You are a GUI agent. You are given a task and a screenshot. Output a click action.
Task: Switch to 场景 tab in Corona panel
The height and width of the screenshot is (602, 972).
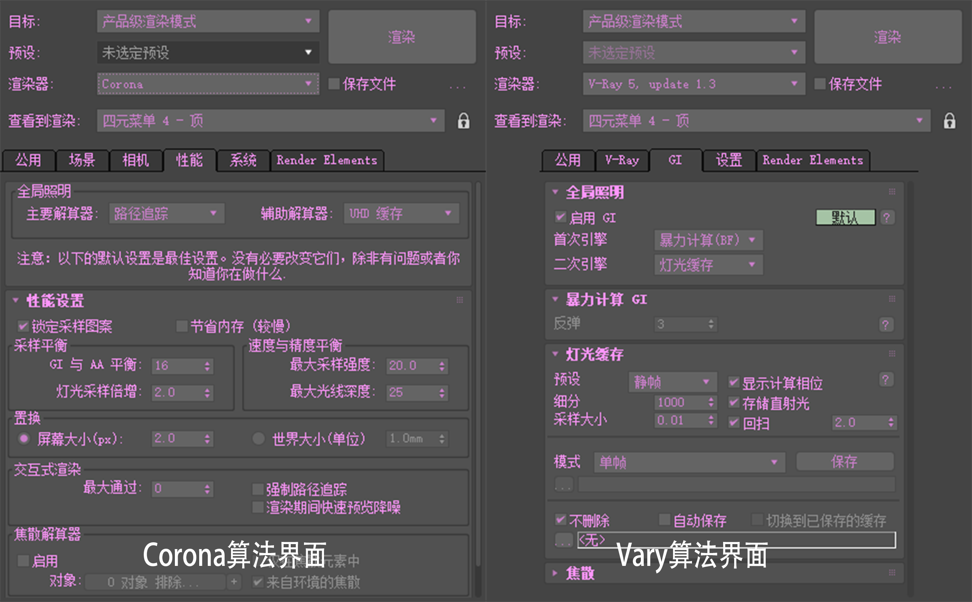tap(82, 161)
